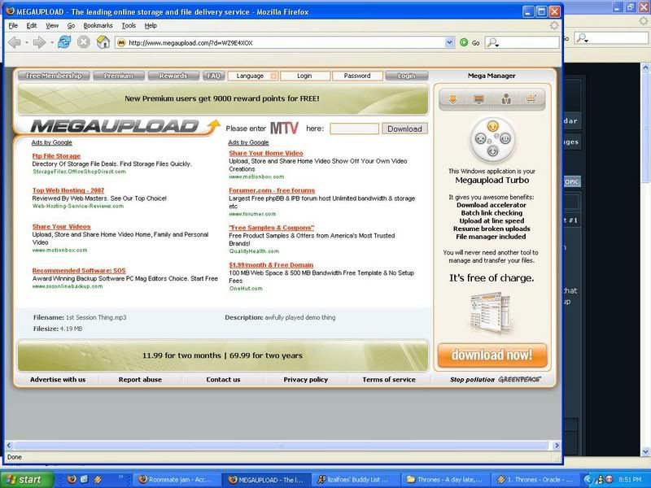Click the Download button next to the captcha
Image resolution: width=651 pixels, height=488 pixels.
click(x=404, y=129)
